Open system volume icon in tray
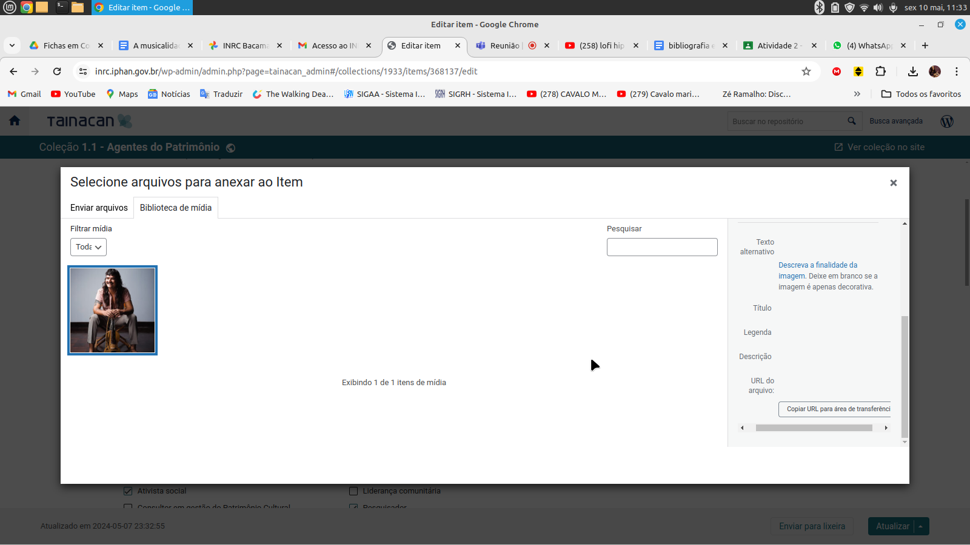The image size is (970, 545). pyautogui.click(x=878, y=7)
